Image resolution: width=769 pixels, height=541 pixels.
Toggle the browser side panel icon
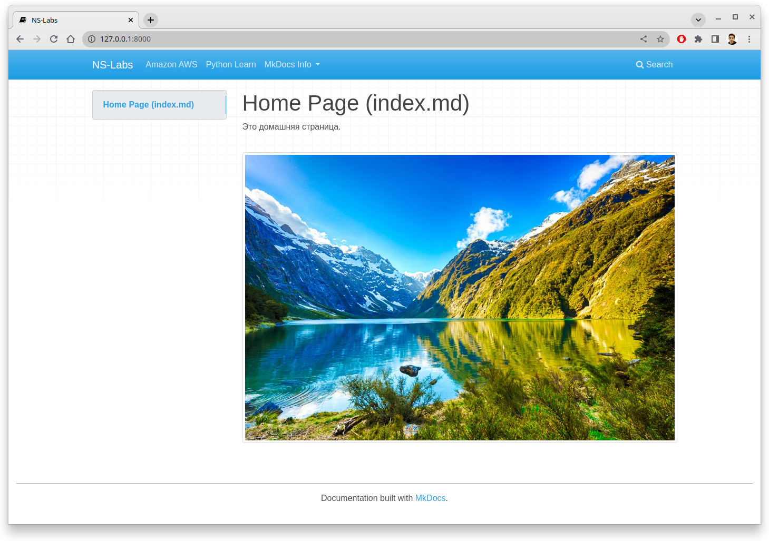(715, 39)
